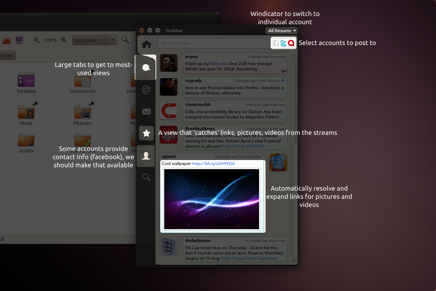Toggle the red Q account for posting

(291, 43)
